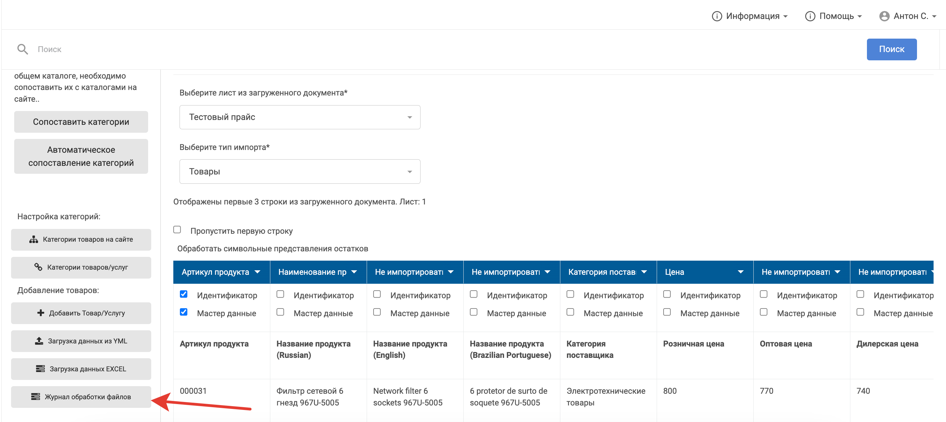Click Автоматическое сопоставление категорий button
The image size is (946, 422).
[x=81, y=156]
